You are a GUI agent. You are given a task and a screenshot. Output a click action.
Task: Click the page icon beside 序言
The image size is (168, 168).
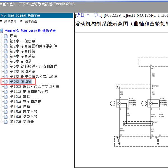click(6, 36)
